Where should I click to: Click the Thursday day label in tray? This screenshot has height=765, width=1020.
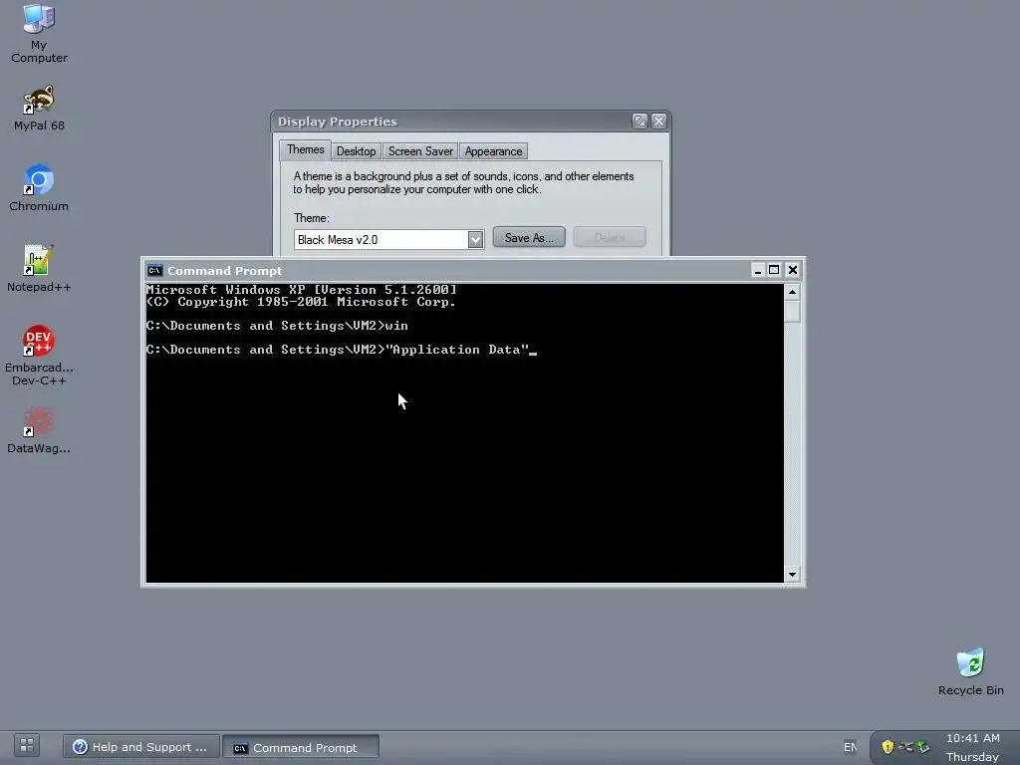click(x=972, y=757)
